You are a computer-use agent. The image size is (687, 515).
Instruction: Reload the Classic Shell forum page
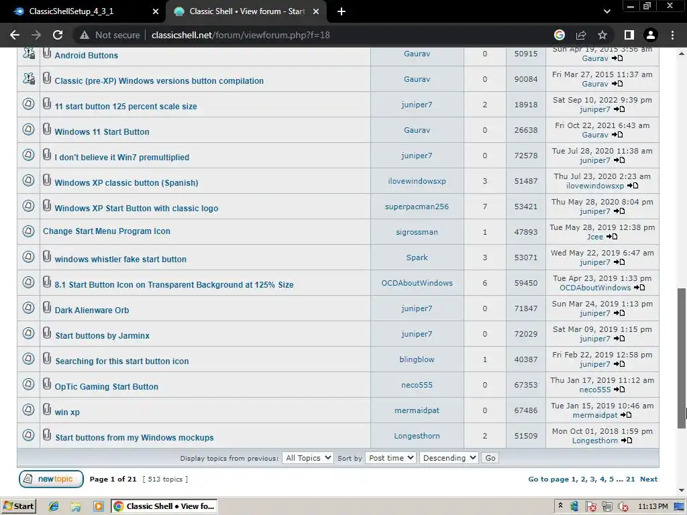58,35
